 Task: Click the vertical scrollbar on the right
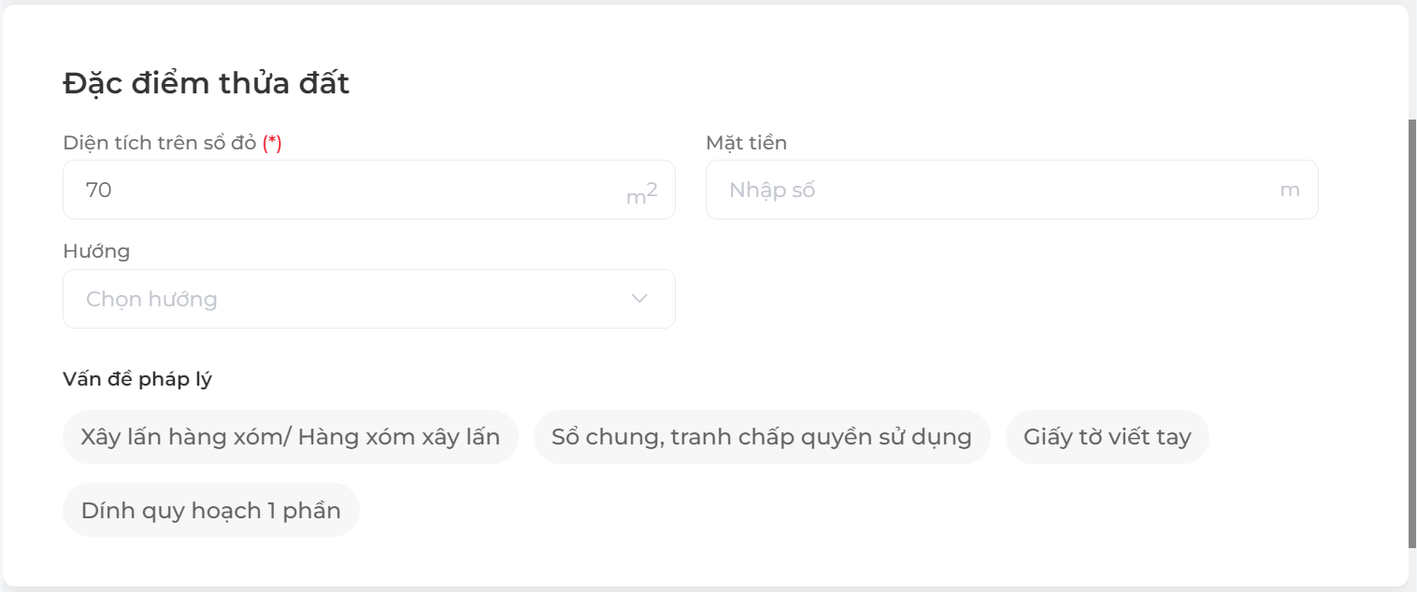coord(1409,280)
